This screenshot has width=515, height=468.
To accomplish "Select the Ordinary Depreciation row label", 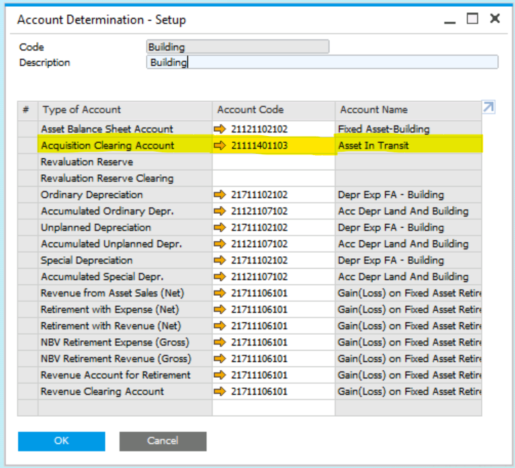I will 92,195.
